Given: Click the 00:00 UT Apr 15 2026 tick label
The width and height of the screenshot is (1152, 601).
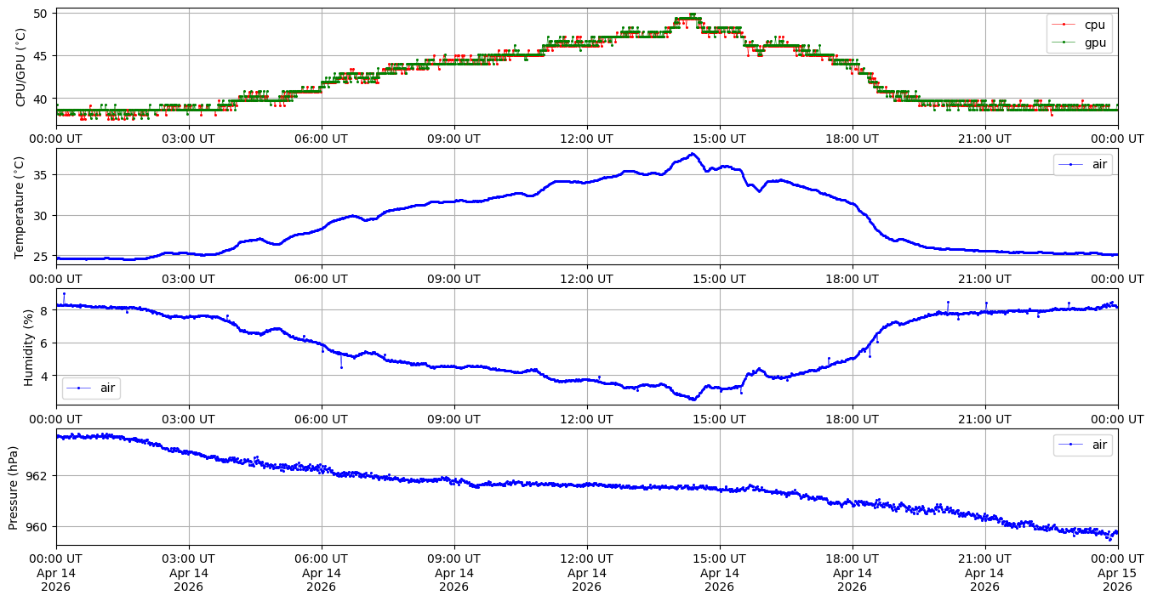Looking at the screenshot, I should pyautogui.click(x=1117, y=573).
